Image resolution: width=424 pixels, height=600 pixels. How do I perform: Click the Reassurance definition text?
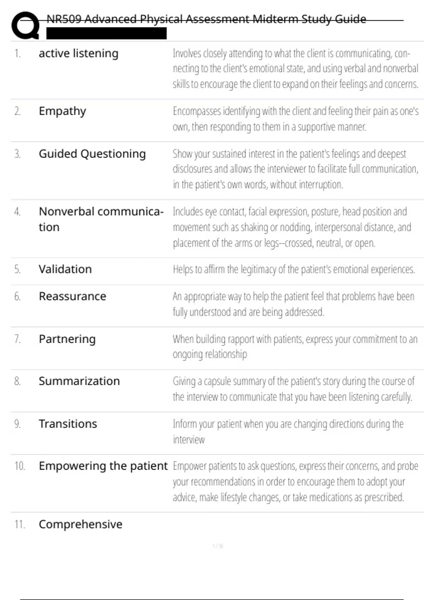293,304
